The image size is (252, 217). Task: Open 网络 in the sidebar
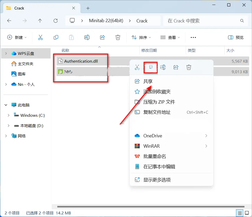pyautogui.click(x=21, y=136)
